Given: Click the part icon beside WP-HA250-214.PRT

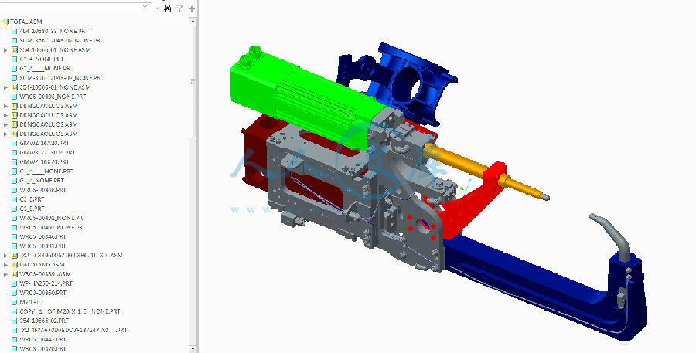Looking at the screenshot, I should tap(15, 283).
